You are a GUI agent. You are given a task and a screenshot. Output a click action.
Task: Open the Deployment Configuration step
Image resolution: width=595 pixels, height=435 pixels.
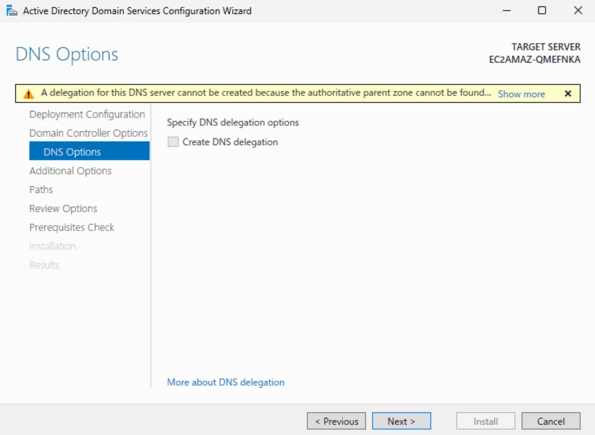pos(87,114)
